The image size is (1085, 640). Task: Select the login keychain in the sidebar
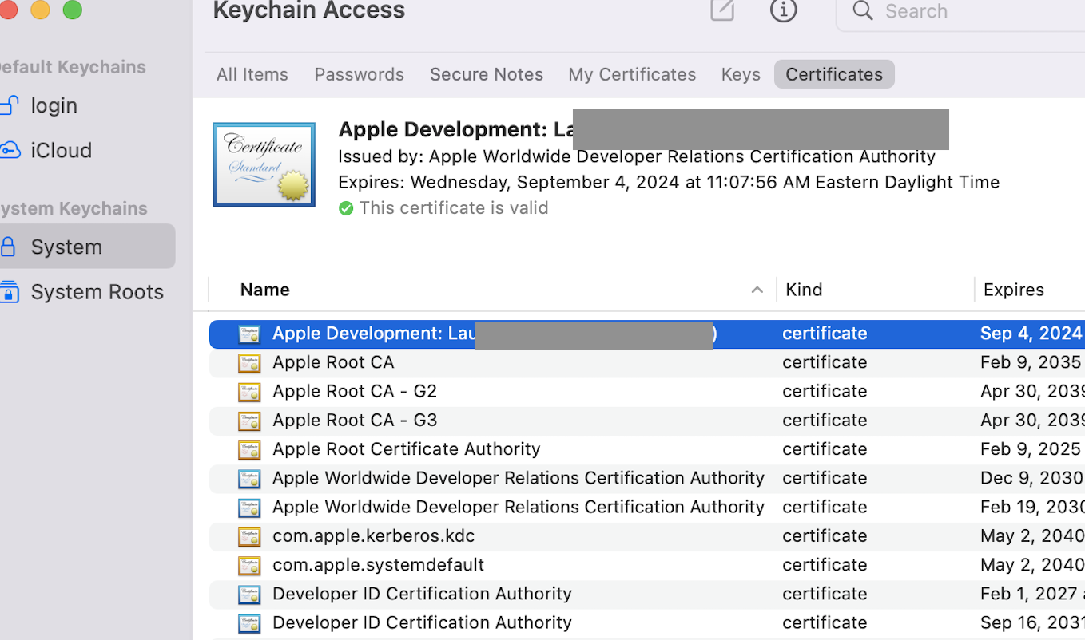(x=54, y=105)
